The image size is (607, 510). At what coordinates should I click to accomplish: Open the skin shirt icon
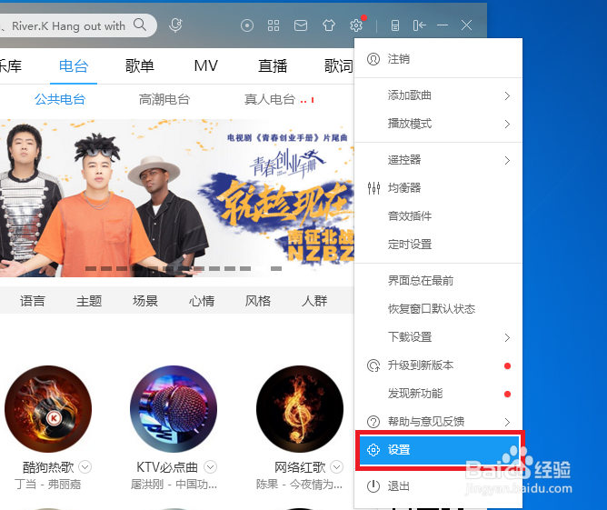coord(329,25)
